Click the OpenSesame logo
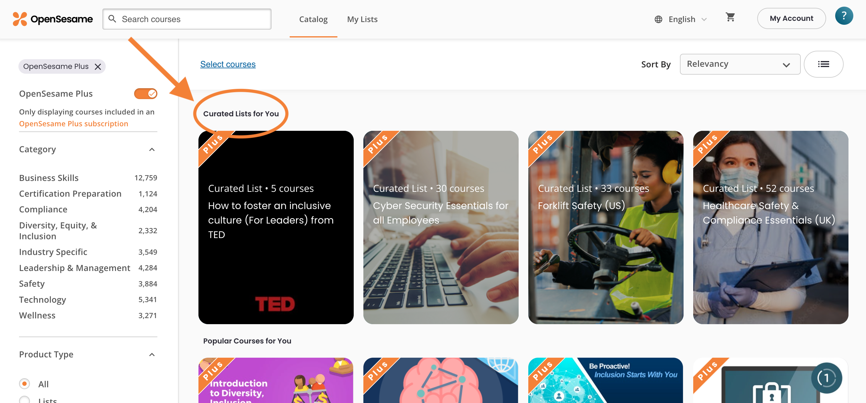Screen dimensions: 866x403 pos(53,19)
